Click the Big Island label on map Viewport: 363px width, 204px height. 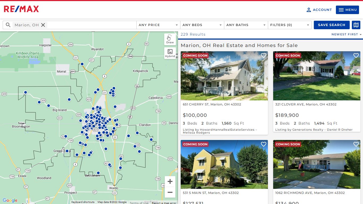click(60, 110)
